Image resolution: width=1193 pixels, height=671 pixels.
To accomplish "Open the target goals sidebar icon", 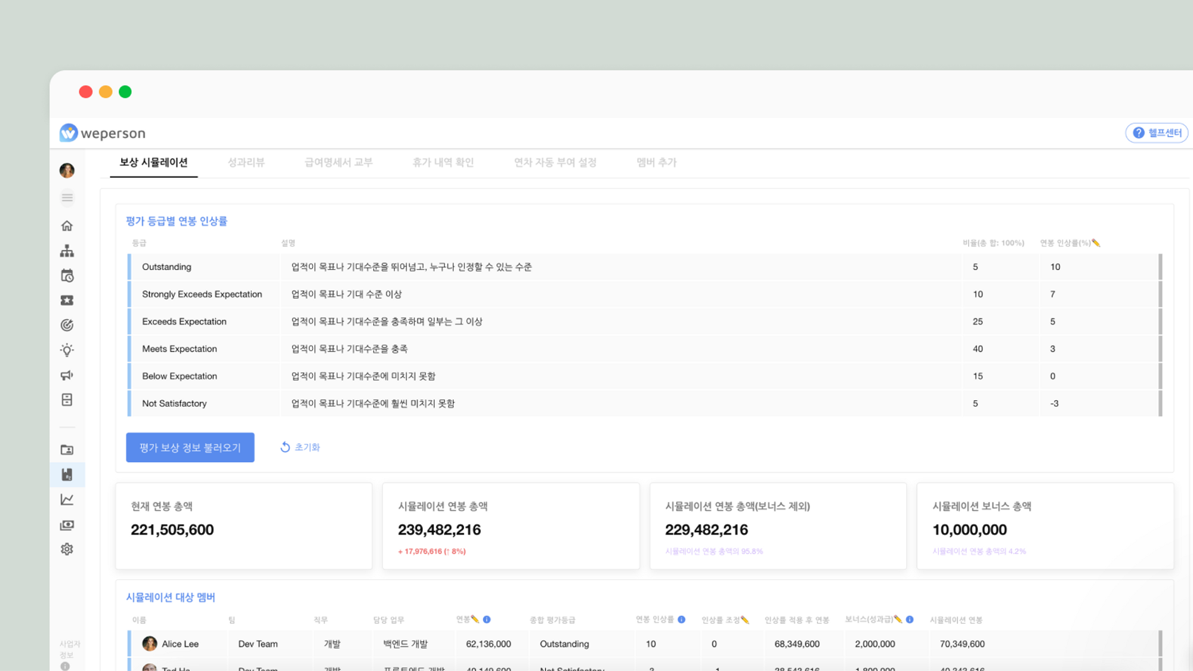I will tap(67, 325).
